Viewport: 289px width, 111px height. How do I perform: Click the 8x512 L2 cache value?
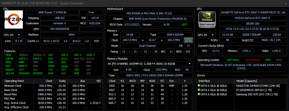(x=77, y=41)
